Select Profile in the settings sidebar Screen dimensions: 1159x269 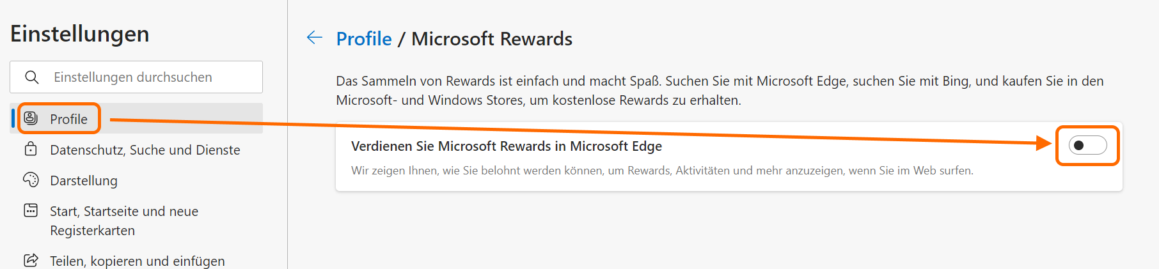68,119
